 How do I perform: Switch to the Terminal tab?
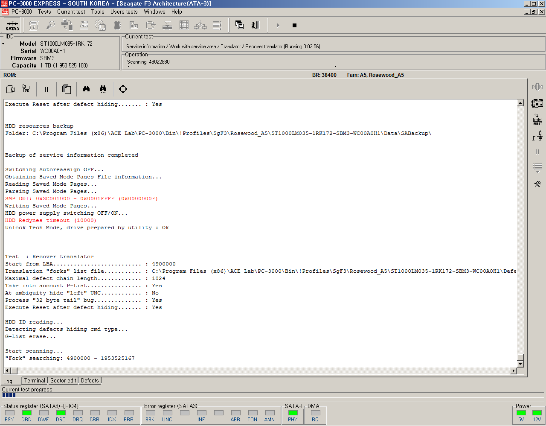click(35, 381)
